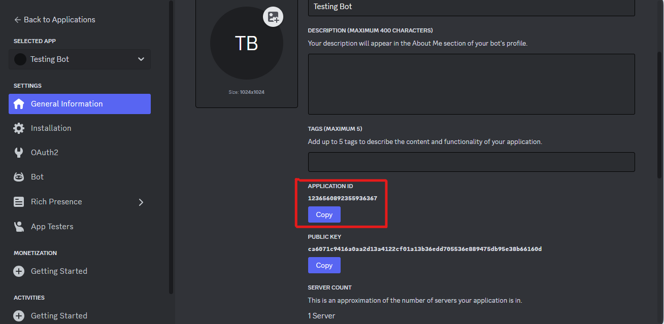
Task: Click the Activities Getting Started icon
Action: coord(19,315)
